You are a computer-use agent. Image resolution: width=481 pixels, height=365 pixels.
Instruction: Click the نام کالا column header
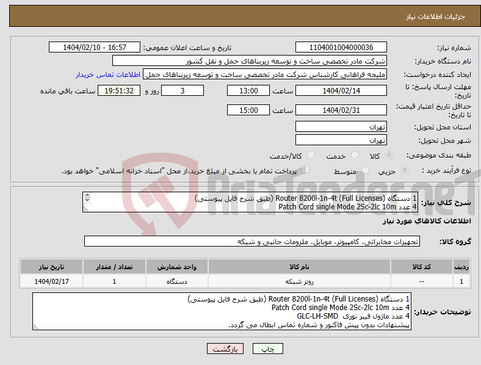(x=299, y=267)
